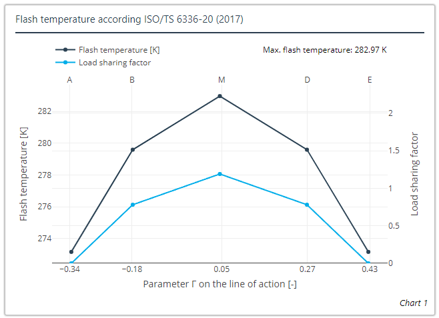Click the Chart 1 caption
This screenshot has width=439, height=318.
point(414,303)
